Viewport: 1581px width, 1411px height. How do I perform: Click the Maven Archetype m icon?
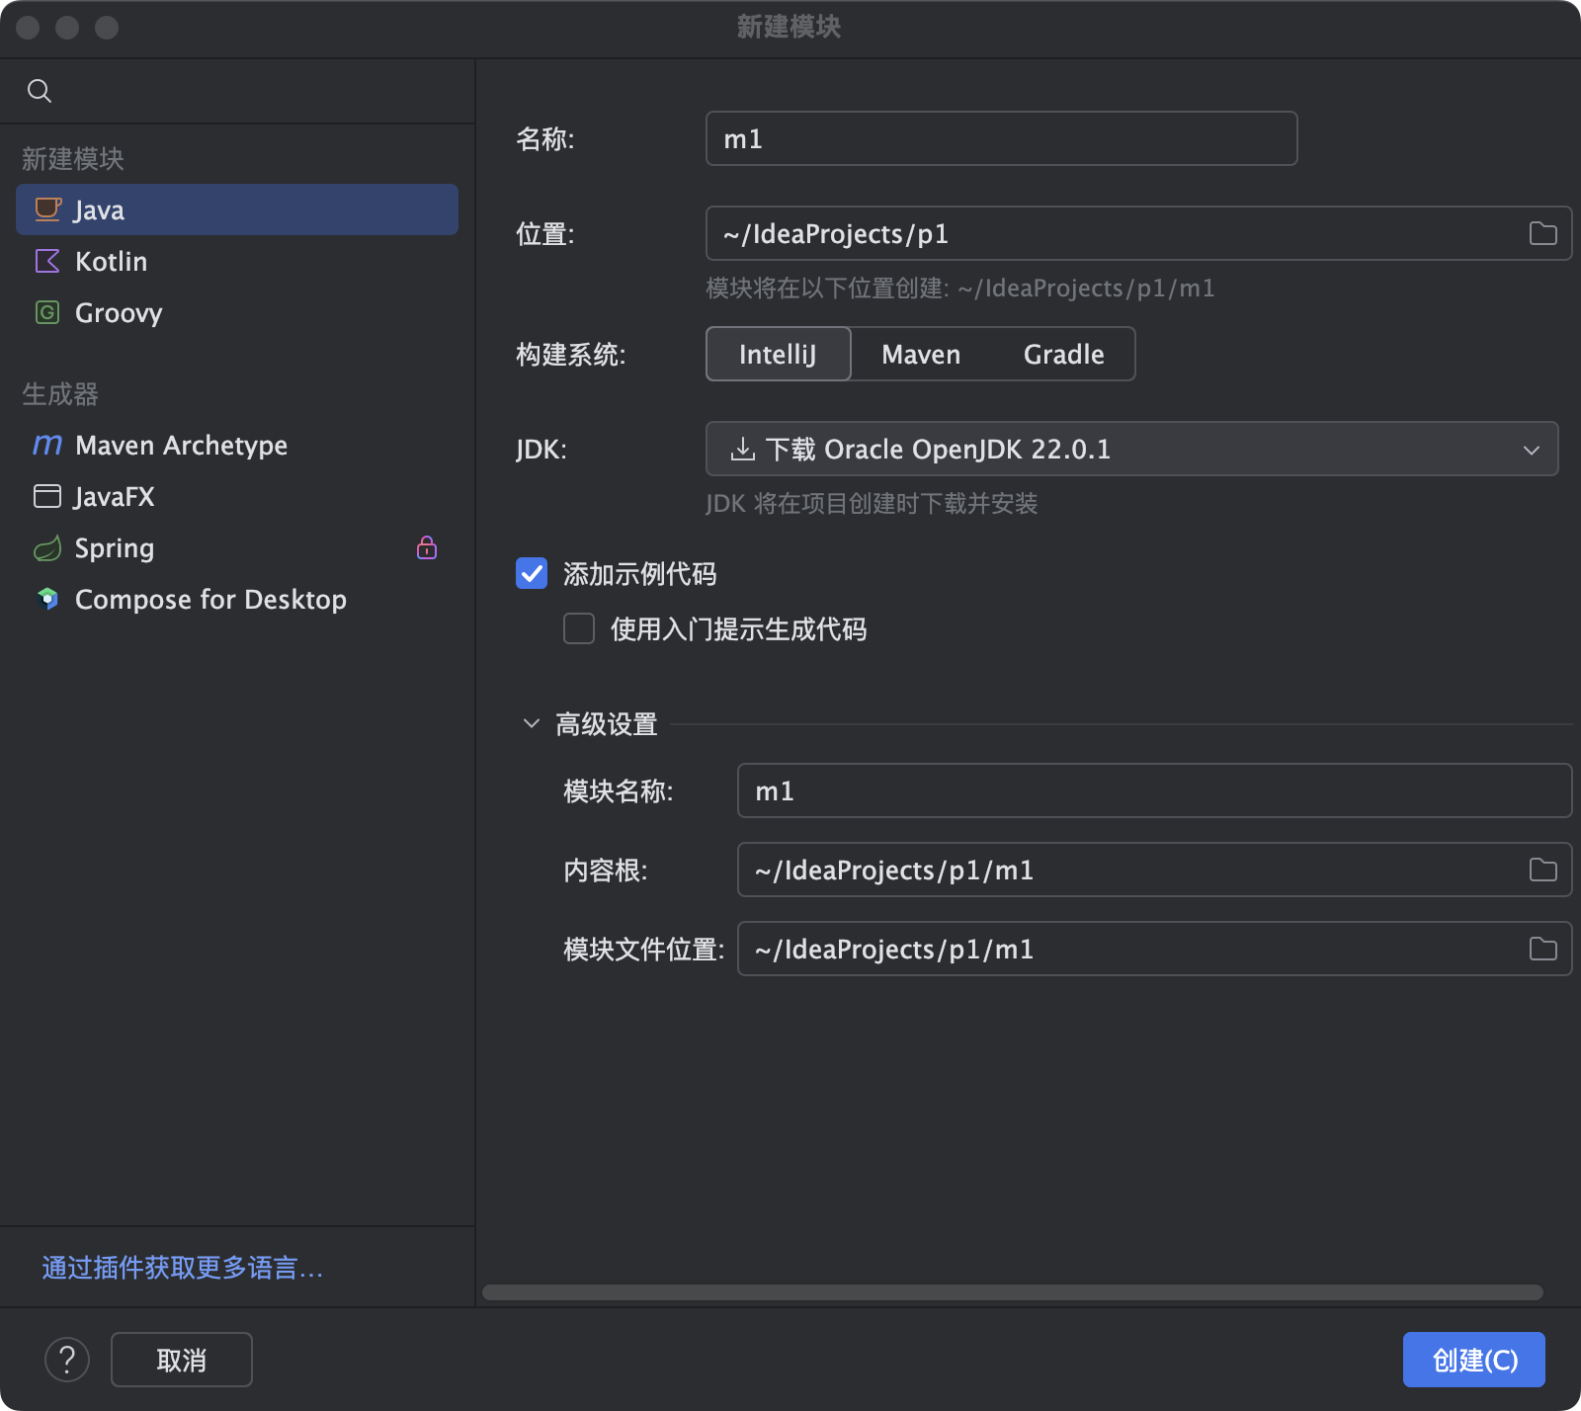tap(47, 445)
